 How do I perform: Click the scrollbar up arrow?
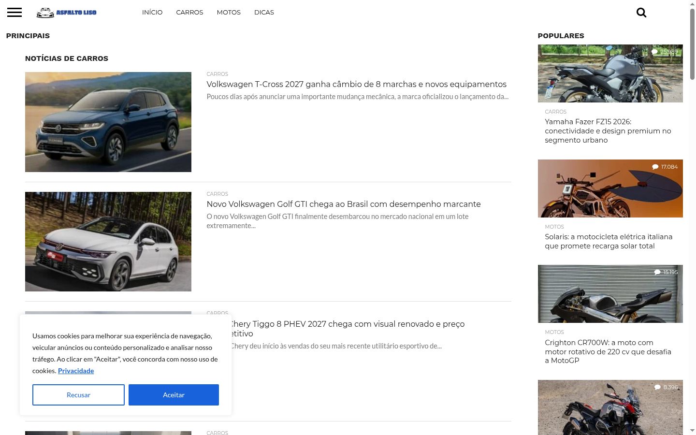(x=692, y=4)
